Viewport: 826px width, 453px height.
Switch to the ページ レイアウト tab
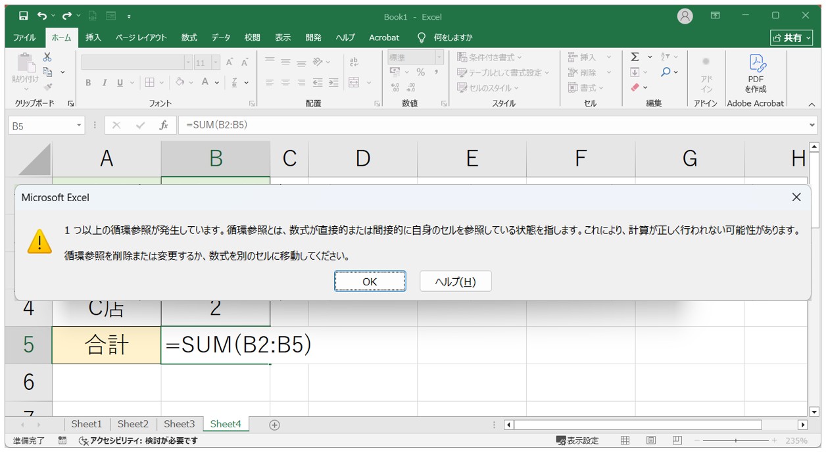pyautogui.click(x=141, y=37)
